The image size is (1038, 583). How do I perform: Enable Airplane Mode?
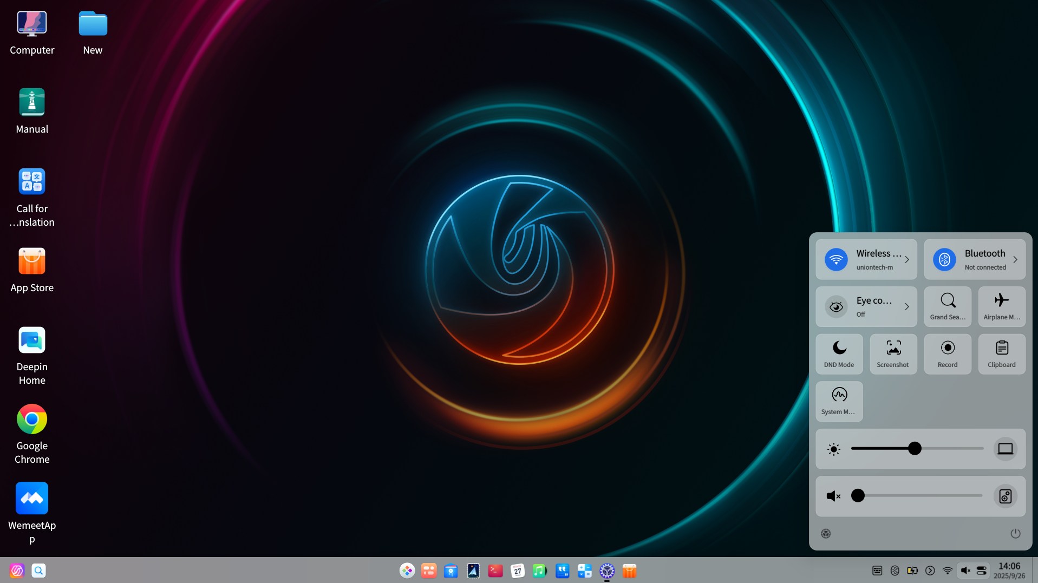click(x=1001, y=306)
